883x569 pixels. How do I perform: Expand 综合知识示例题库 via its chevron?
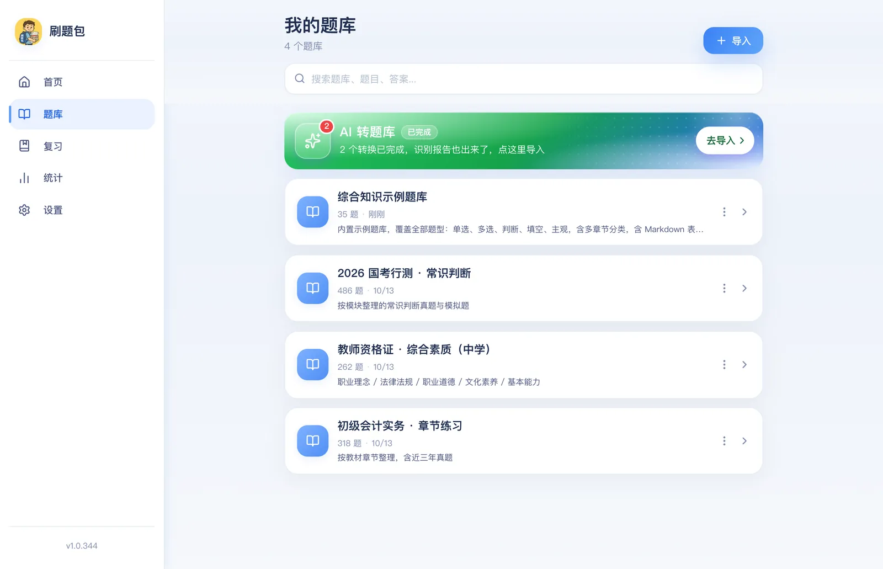(744, 212)
